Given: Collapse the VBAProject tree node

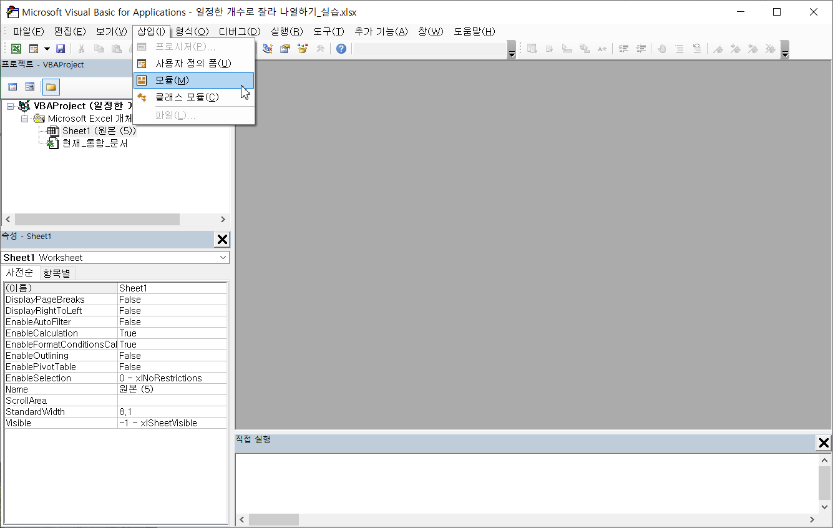Looking at the screenshot, I should point(10,106).
